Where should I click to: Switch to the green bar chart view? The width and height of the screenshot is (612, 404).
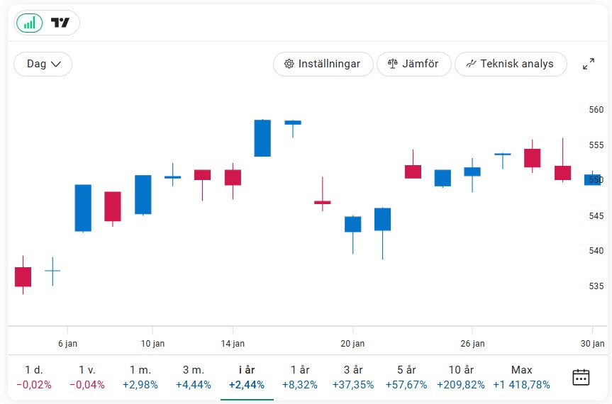30,23
